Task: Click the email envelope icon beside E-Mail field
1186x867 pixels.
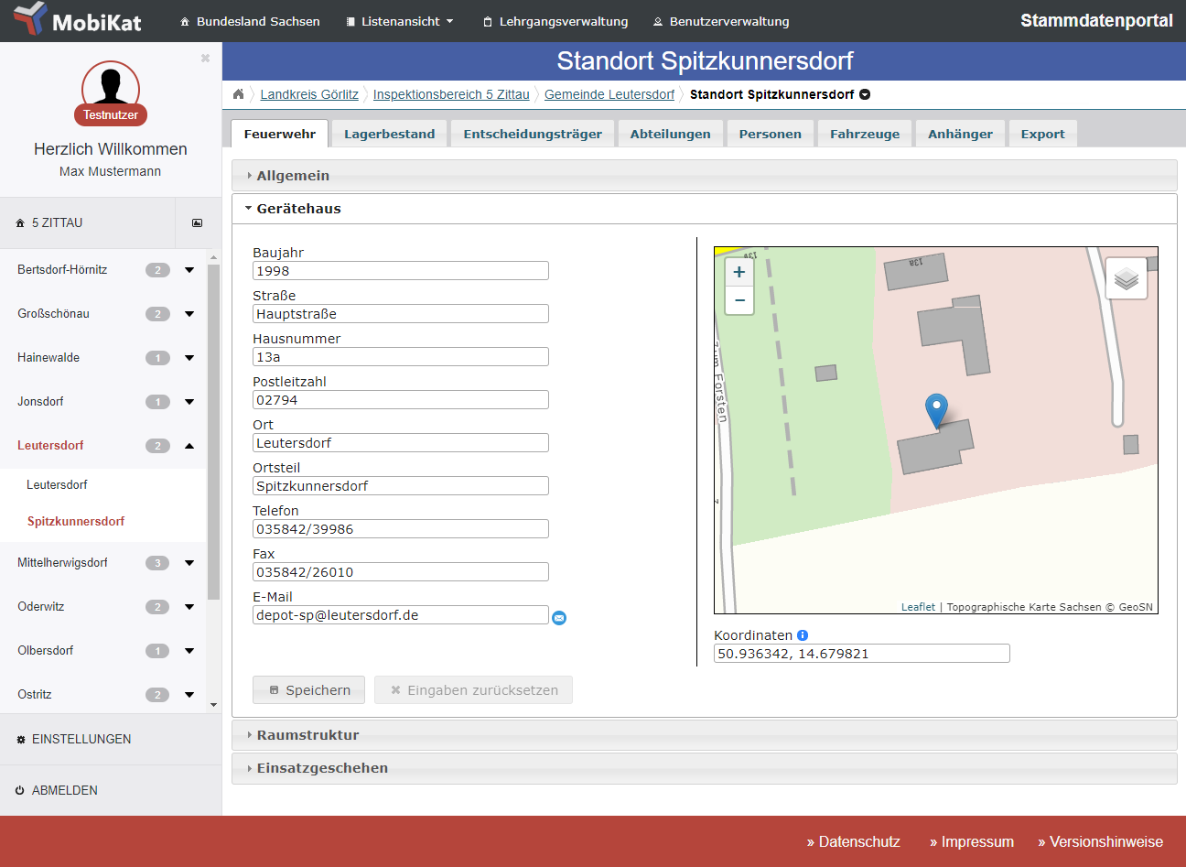Action: [559, 618]
